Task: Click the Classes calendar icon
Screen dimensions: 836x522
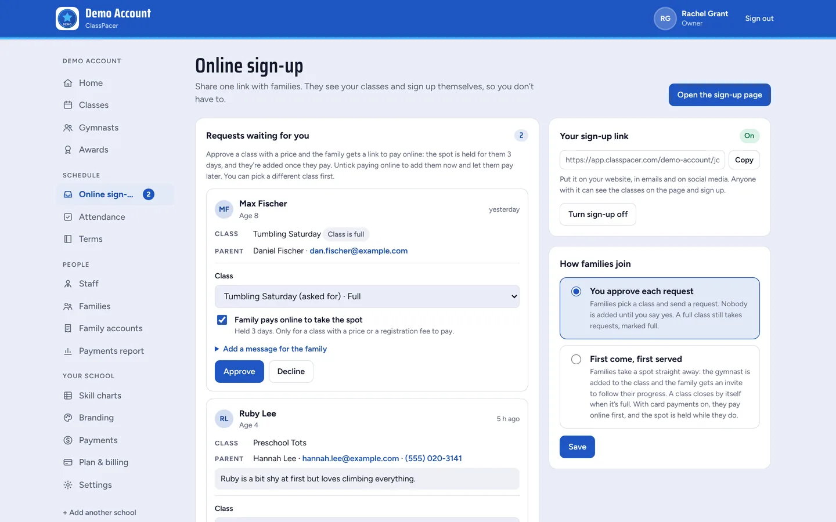Action: tap(68, 105)
